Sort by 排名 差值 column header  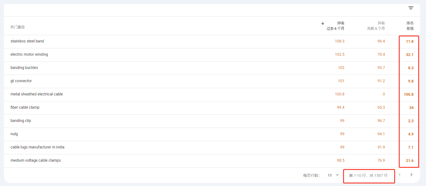tap(410, 26)
